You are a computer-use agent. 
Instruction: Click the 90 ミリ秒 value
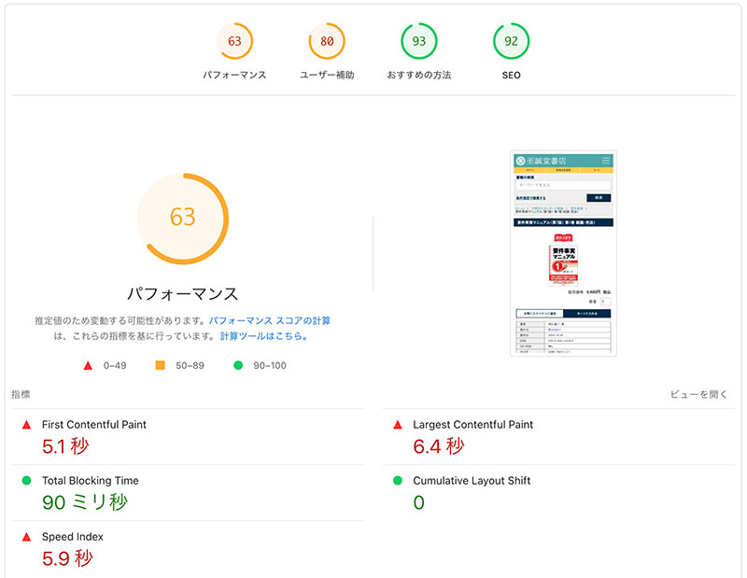tap(85, 502)
